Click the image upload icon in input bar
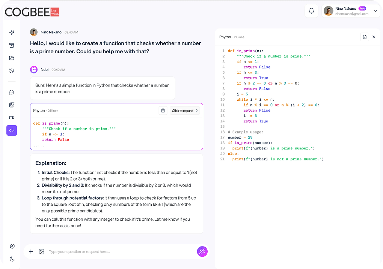The height and width of the screenshot is (269, 383). click(x=42, y=251)
